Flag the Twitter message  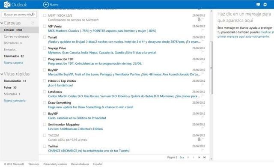[203, 150]
